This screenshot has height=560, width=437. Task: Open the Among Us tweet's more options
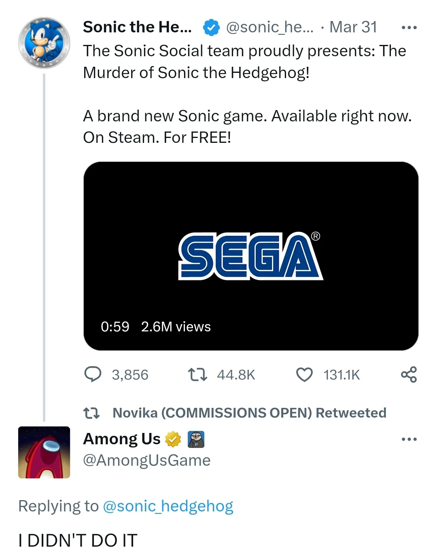(409, 439)
